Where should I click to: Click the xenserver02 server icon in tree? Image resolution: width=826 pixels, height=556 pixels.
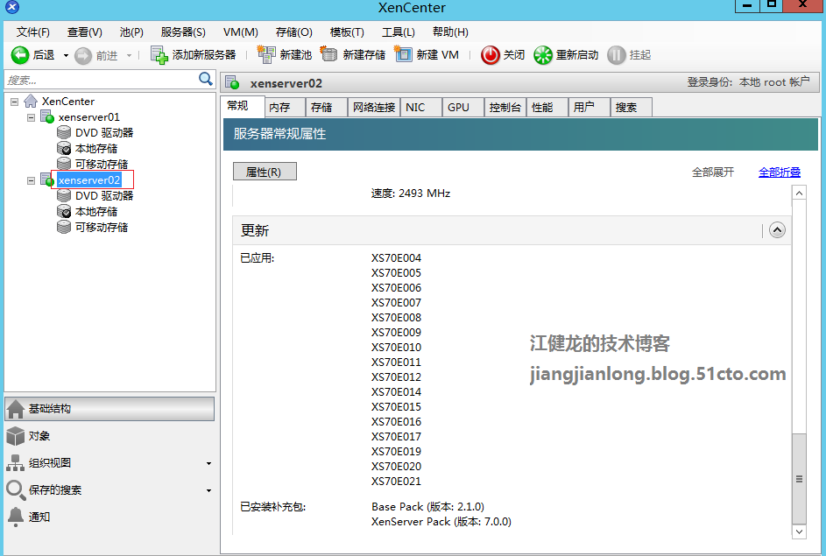coord(47,180)
